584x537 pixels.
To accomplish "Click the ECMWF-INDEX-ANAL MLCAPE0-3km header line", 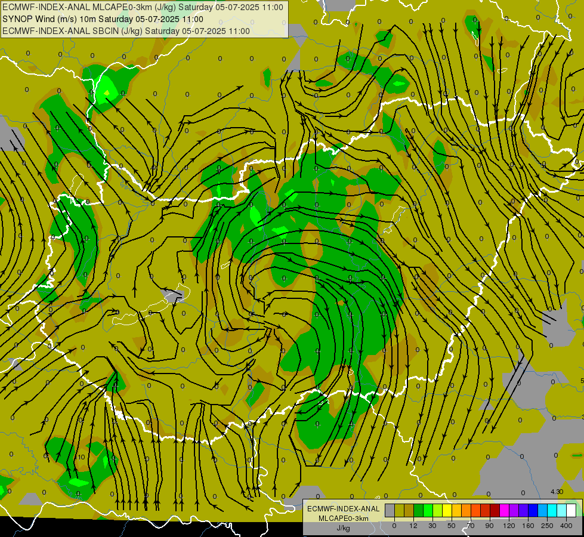I will [x=143, y=7].
